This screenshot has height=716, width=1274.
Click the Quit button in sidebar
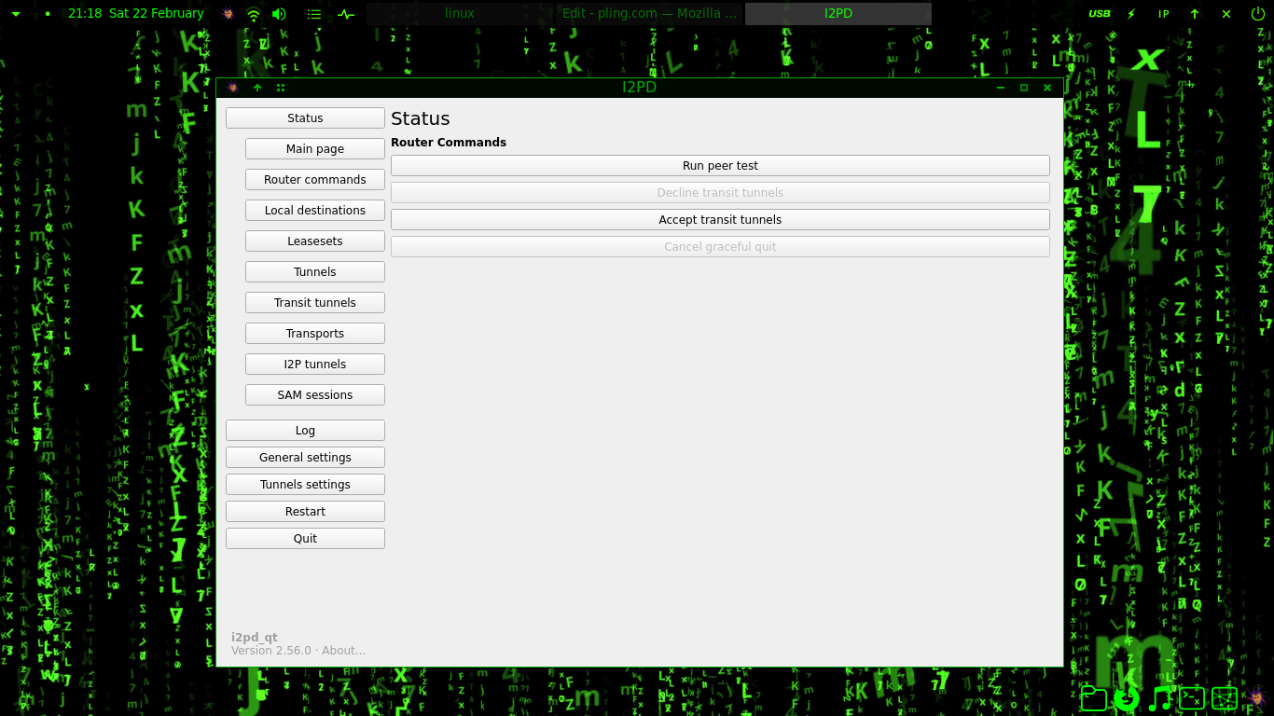(x=305, y=539)
